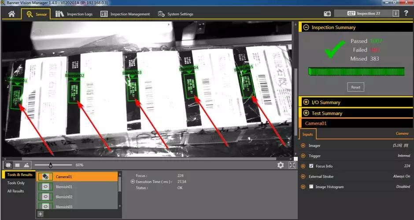Image resolution: width=414 pixels, height=220 pixels.
Task: Click the Status OK value
Action: click(x=180, y=188)
